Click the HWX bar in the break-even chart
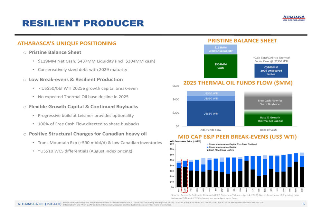The height and width of the screenshot is (220, 322). (203, 173)
